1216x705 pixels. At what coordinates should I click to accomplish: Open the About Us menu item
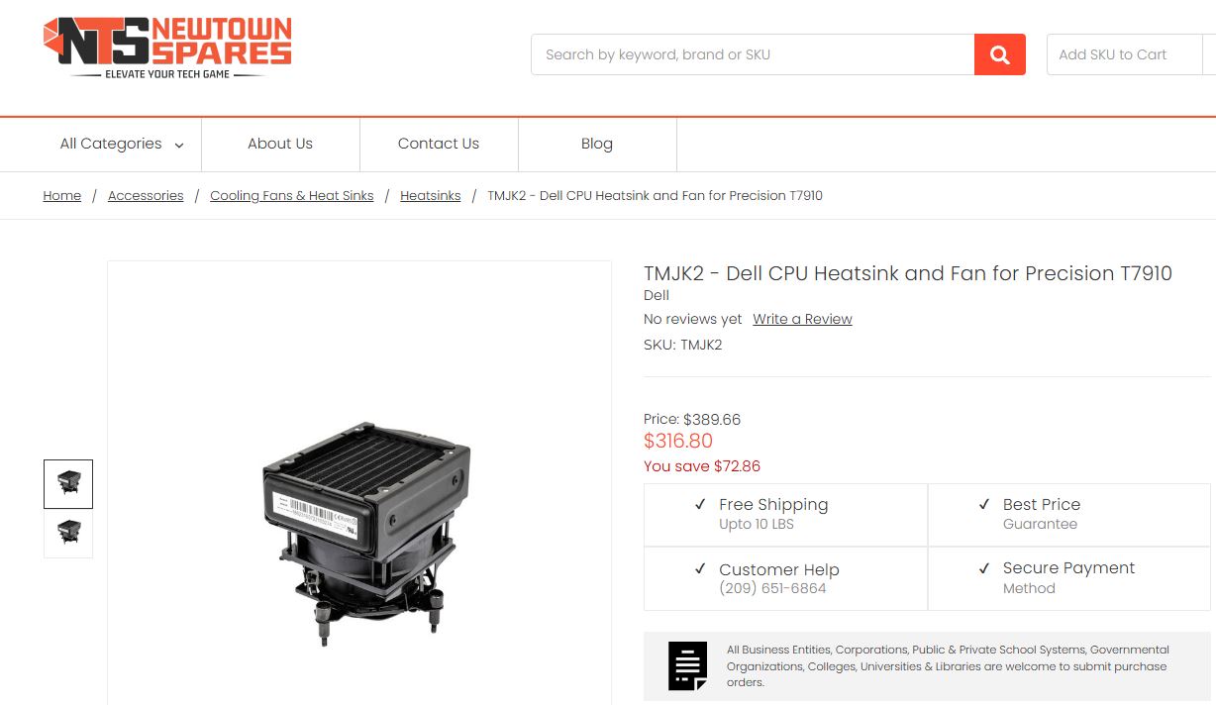(280, 144)
